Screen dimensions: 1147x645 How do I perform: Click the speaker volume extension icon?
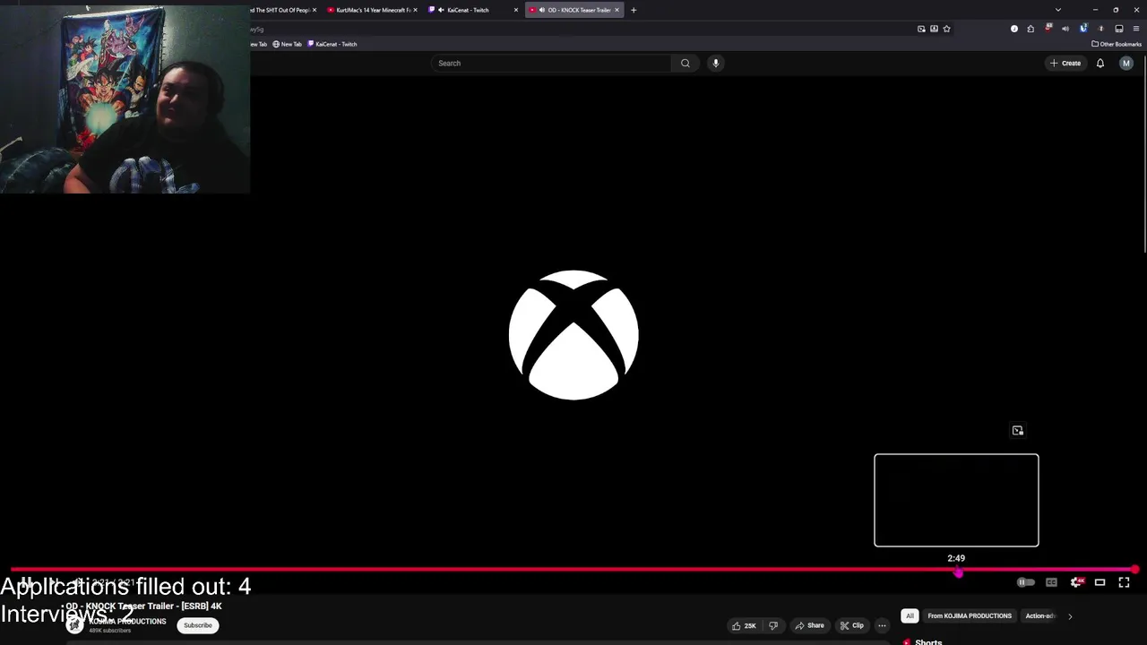(x=1065, y=29)
